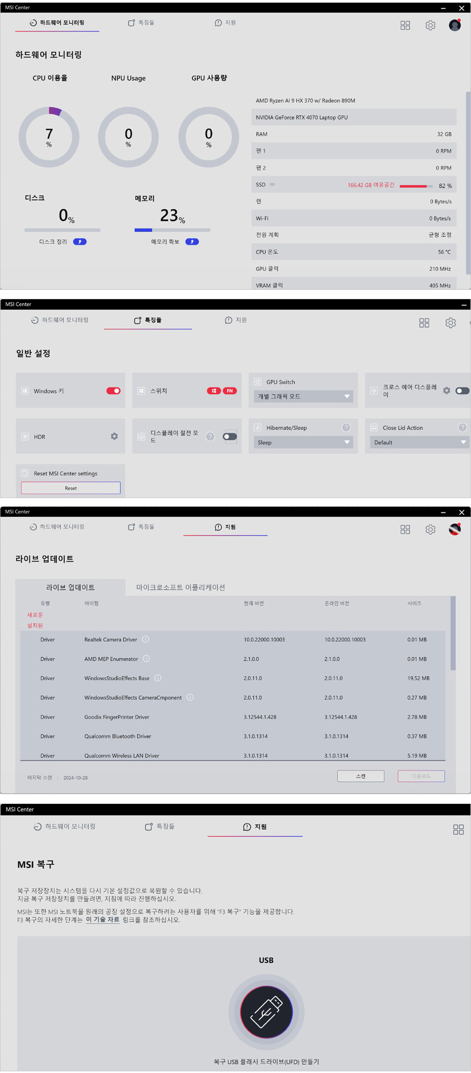Click the GPU 사용량 0% gauge
This screenshot has width=471, height=1073.
(209, 137)
